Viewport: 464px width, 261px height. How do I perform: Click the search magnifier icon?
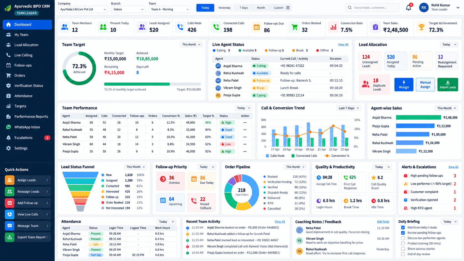tap(350, 8)
